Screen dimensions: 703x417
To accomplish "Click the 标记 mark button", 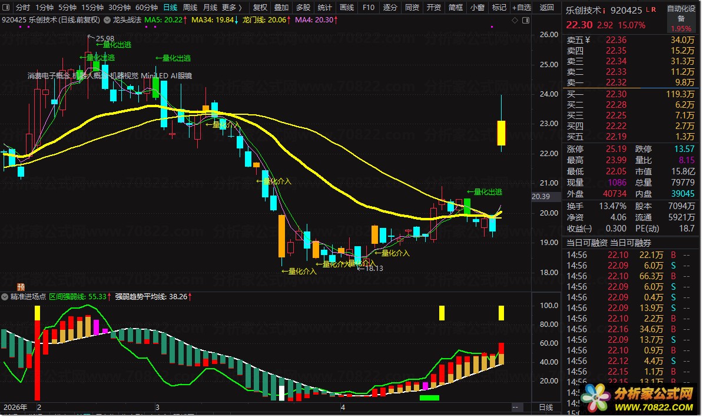I will [499, 7].
